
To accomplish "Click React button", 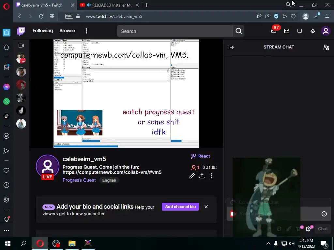I will click(201, 156).
